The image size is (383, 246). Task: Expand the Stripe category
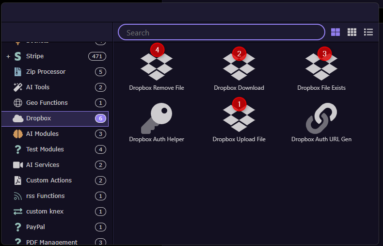pos(8,57)
